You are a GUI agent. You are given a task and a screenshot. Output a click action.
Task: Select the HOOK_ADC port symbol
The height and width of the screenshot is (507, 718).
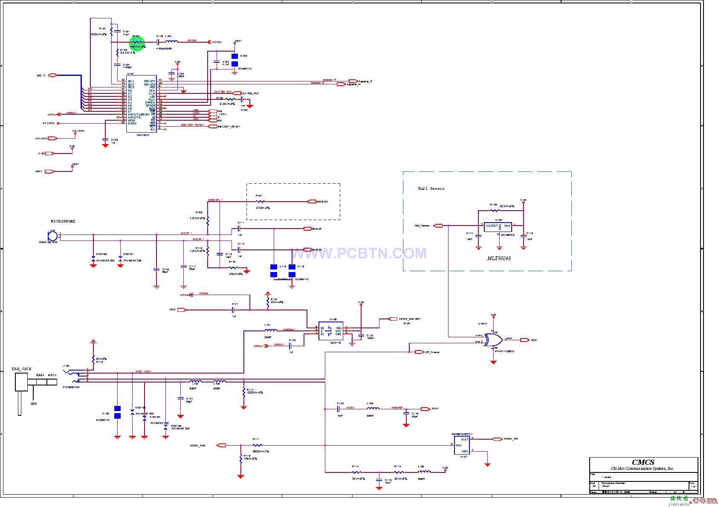pos(221,445)
